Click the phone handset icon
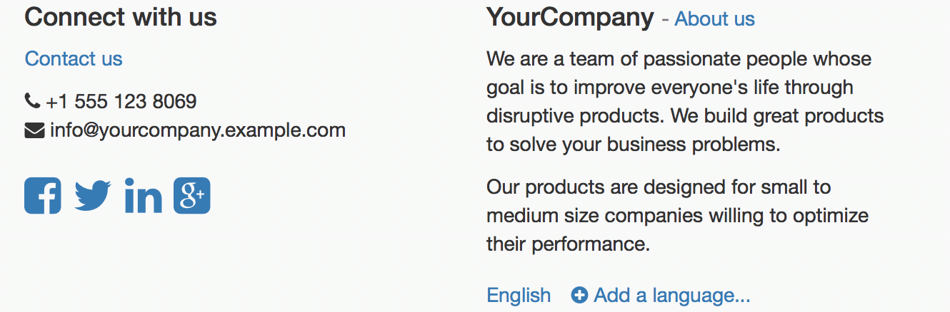This screenshot has height=312, width=950. (32, 101)
